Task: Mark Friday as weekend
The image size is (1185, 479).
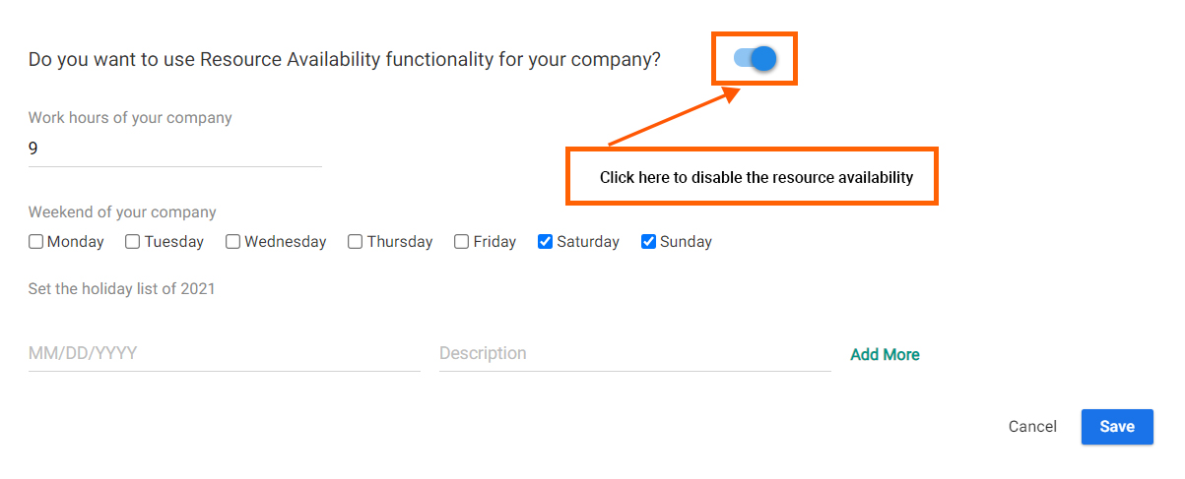Action: coord(462,241)
